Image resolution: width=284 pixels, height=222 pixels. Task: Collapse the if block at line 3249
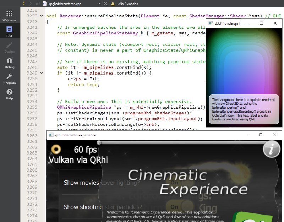click(x=42, y=73)
